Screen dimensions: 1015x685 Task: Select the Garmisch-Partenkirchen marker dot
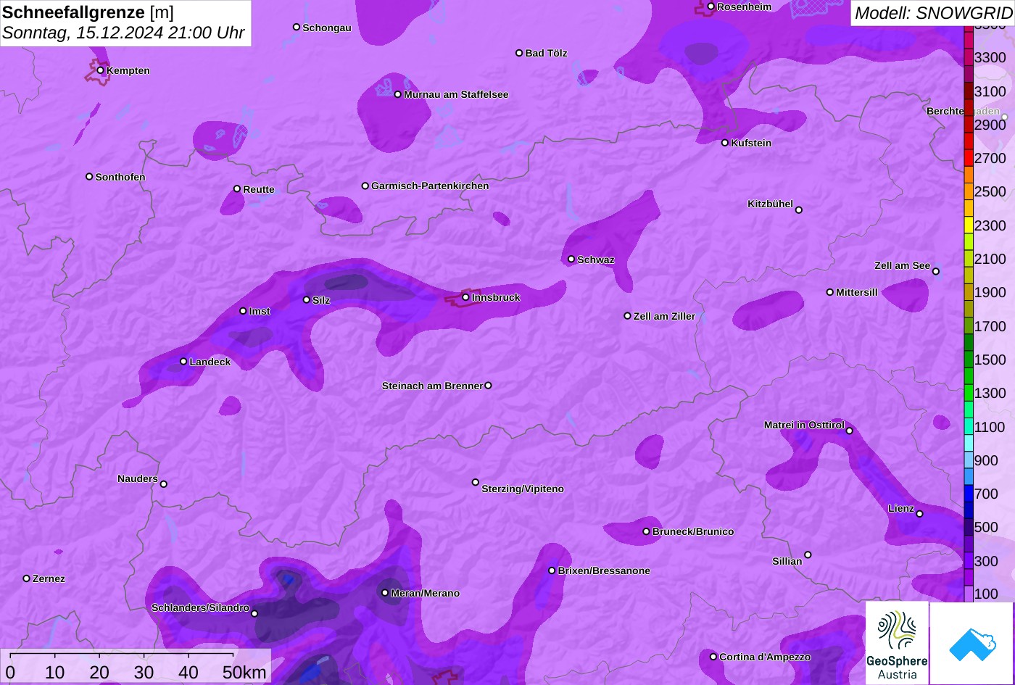(365, 186)
